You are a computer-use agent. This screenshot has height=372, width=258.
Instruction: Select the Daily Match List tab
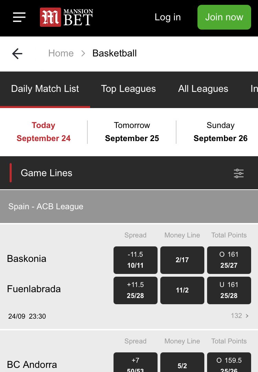pos(45,89)
